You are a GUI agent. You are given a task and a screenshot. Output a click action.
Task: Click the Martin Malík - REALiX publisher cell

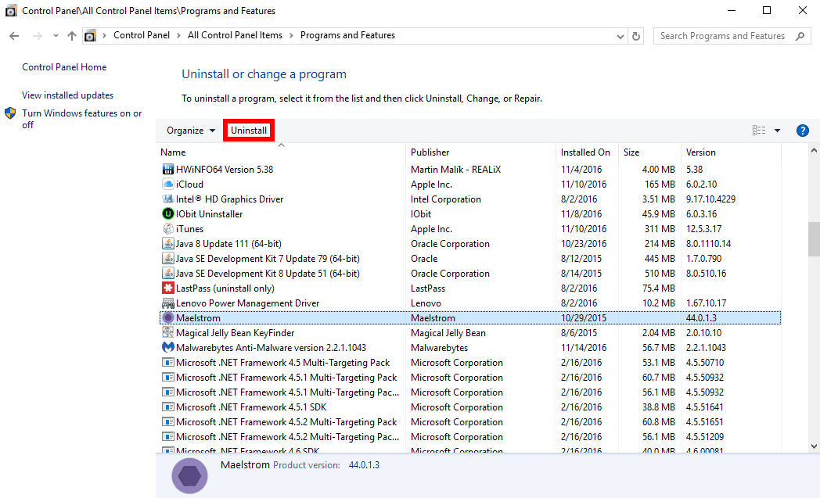coord(455,170)
